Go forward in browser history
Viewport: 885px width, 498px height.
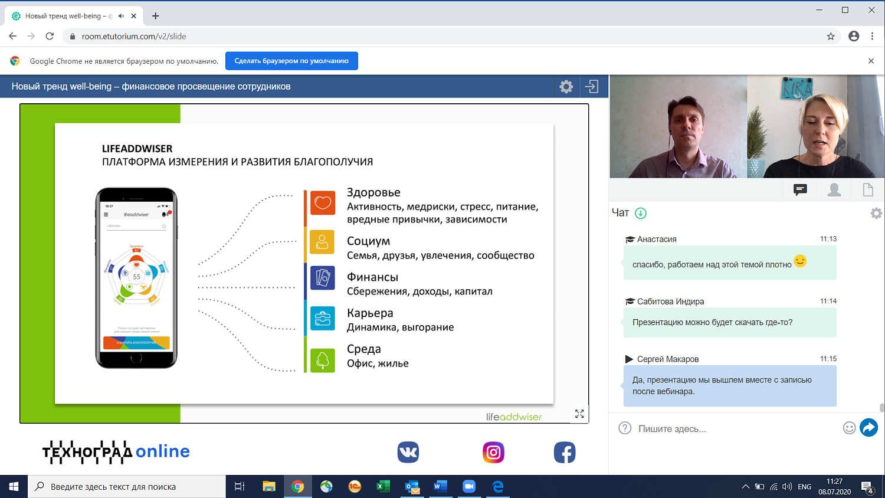pos(31,36)
